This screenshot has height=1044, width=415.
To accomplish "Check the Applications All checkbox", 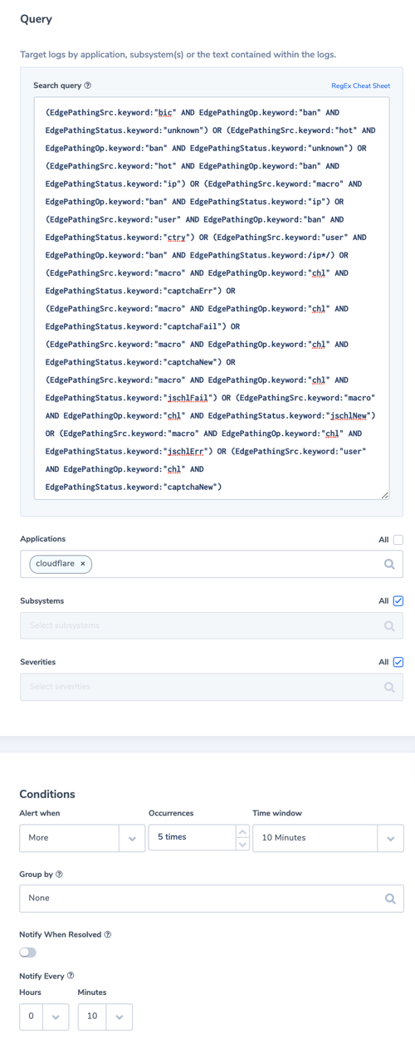I will point(398,540).
